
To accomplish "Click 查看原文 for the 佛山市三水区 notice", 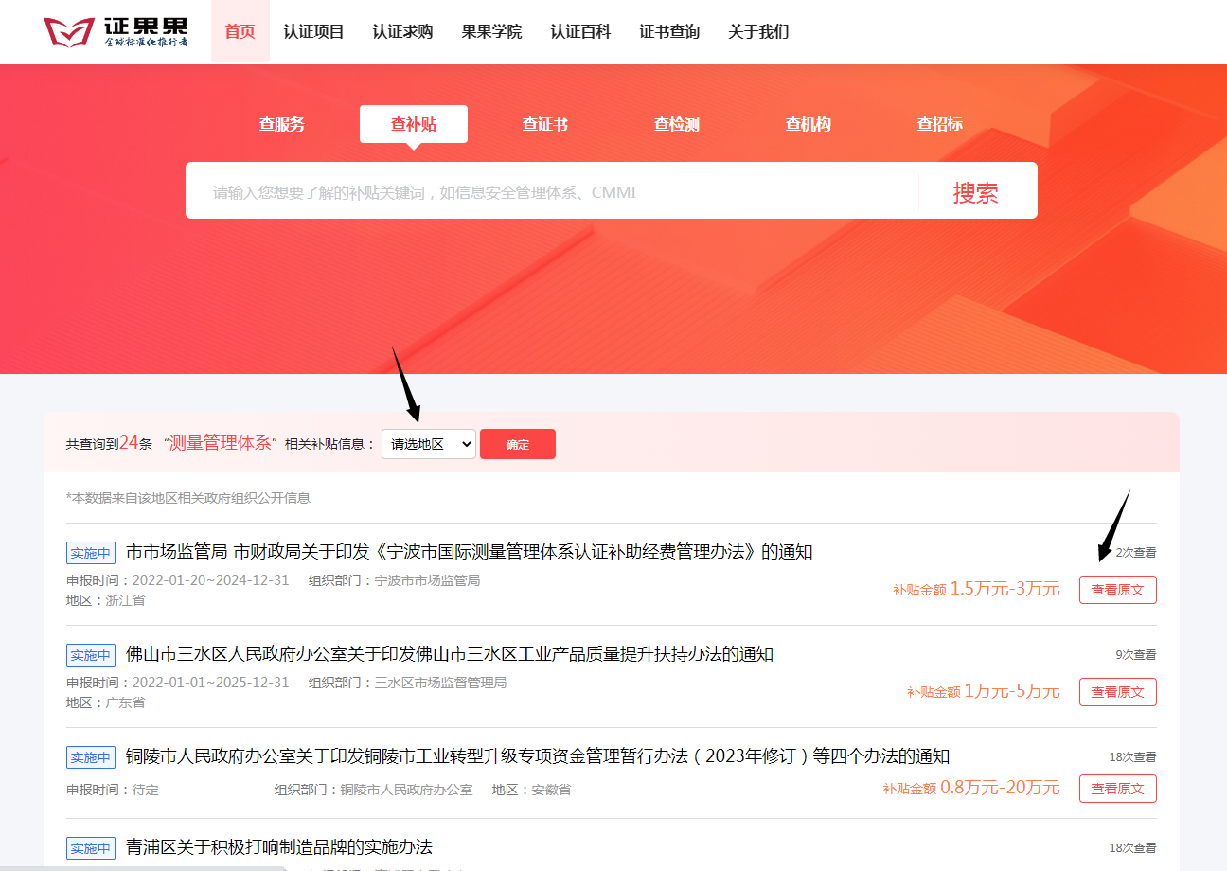I will pos(1117,692).
